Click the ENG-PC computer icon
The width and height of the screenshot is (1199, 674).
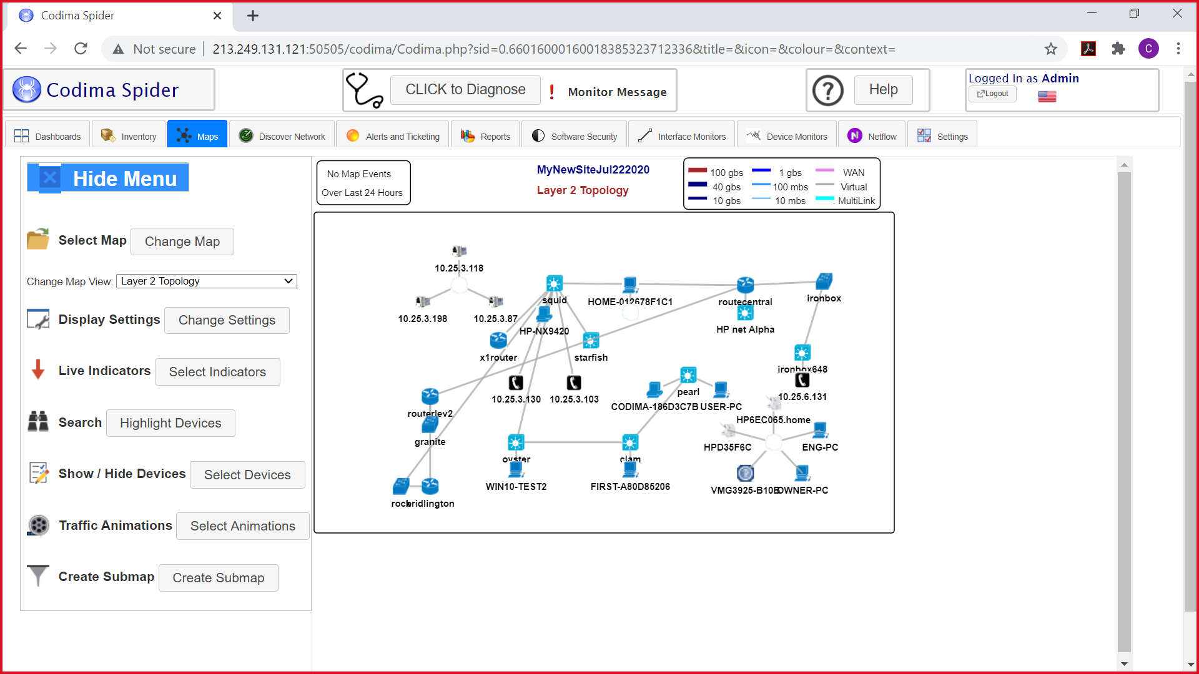(820, 430)
